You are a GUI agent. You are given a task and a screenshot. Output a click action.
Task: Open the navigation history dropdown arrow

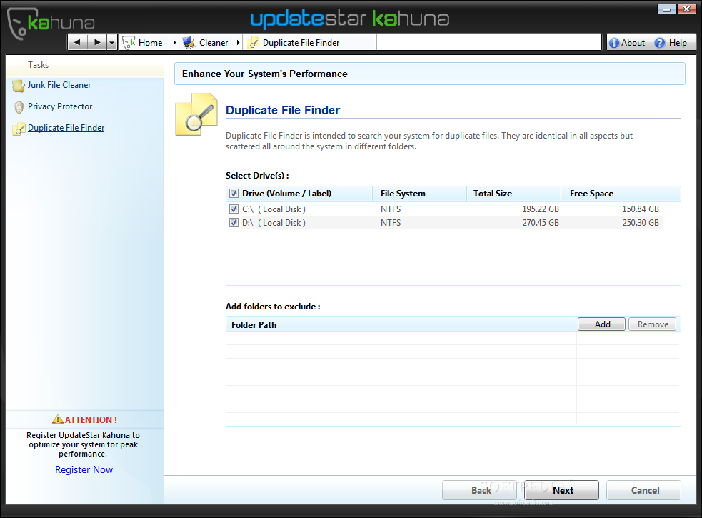tap(112, 43)
